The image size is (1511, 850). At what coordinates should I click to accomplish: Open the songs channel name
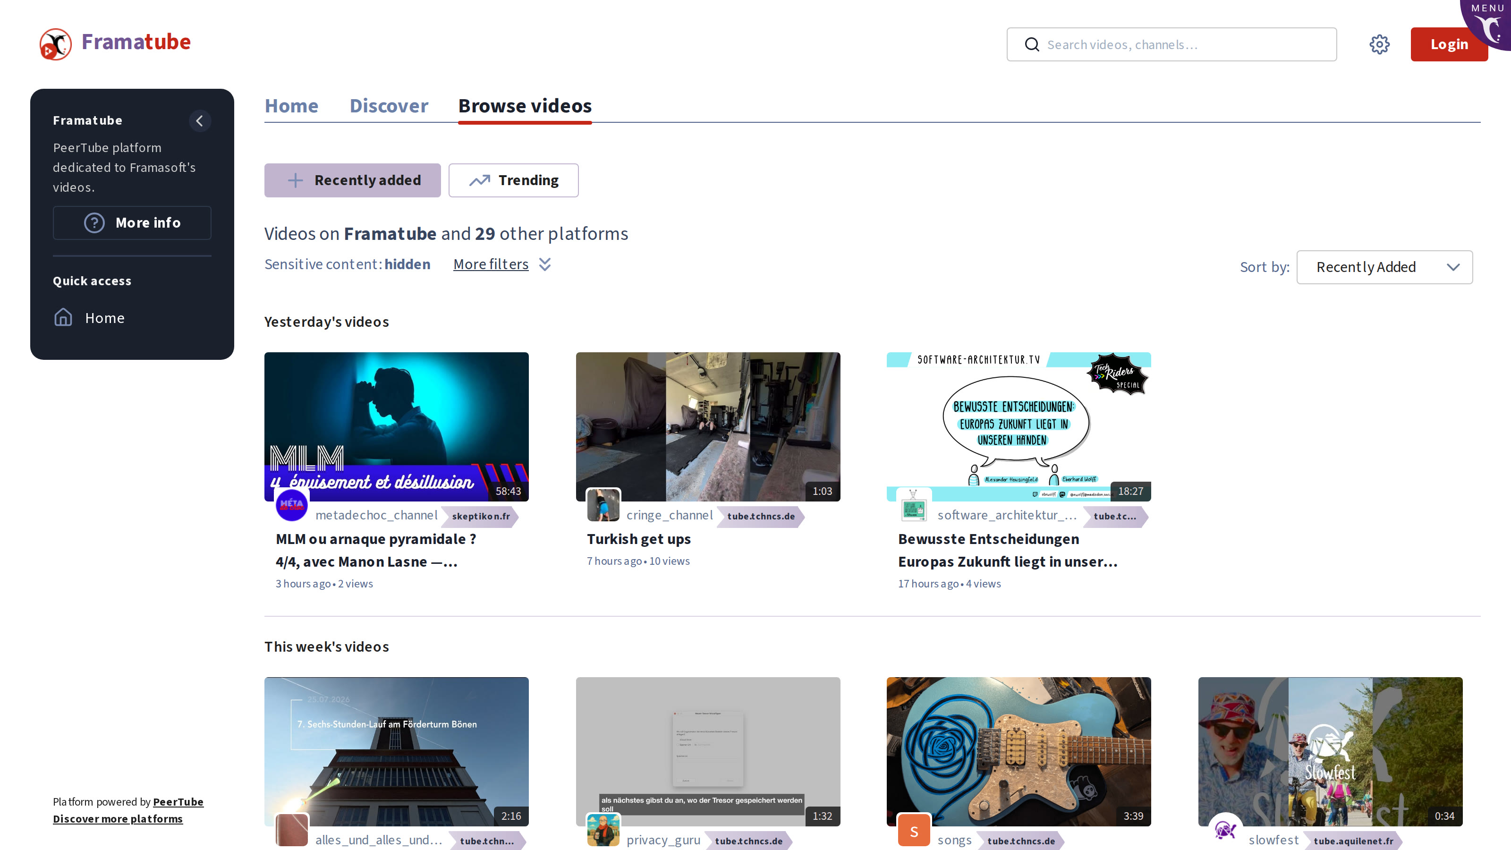(x=954, y=840)
